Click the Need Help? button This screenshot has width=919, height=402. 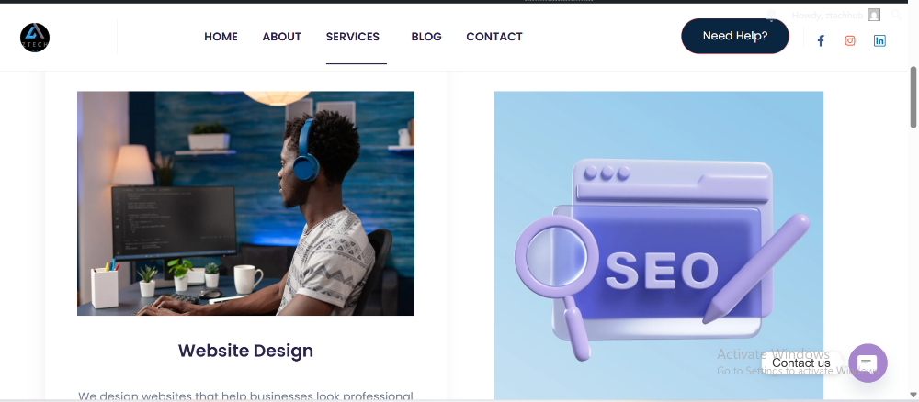click(735, 36)
